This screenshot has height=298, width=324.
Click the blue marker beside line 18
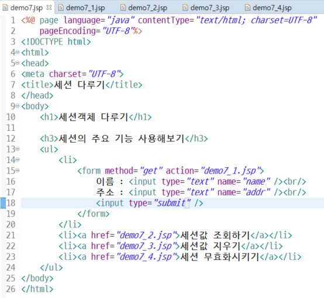pos(3,203)
